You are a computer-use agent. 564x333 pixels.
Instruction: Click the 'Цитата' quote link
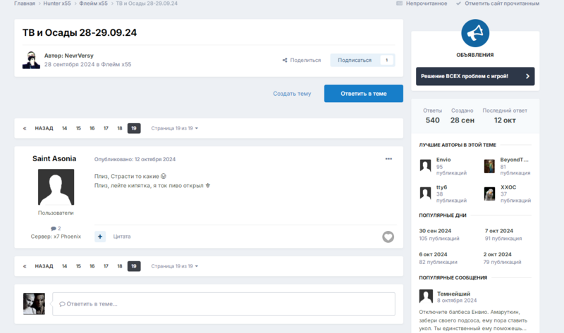[122, 237]
